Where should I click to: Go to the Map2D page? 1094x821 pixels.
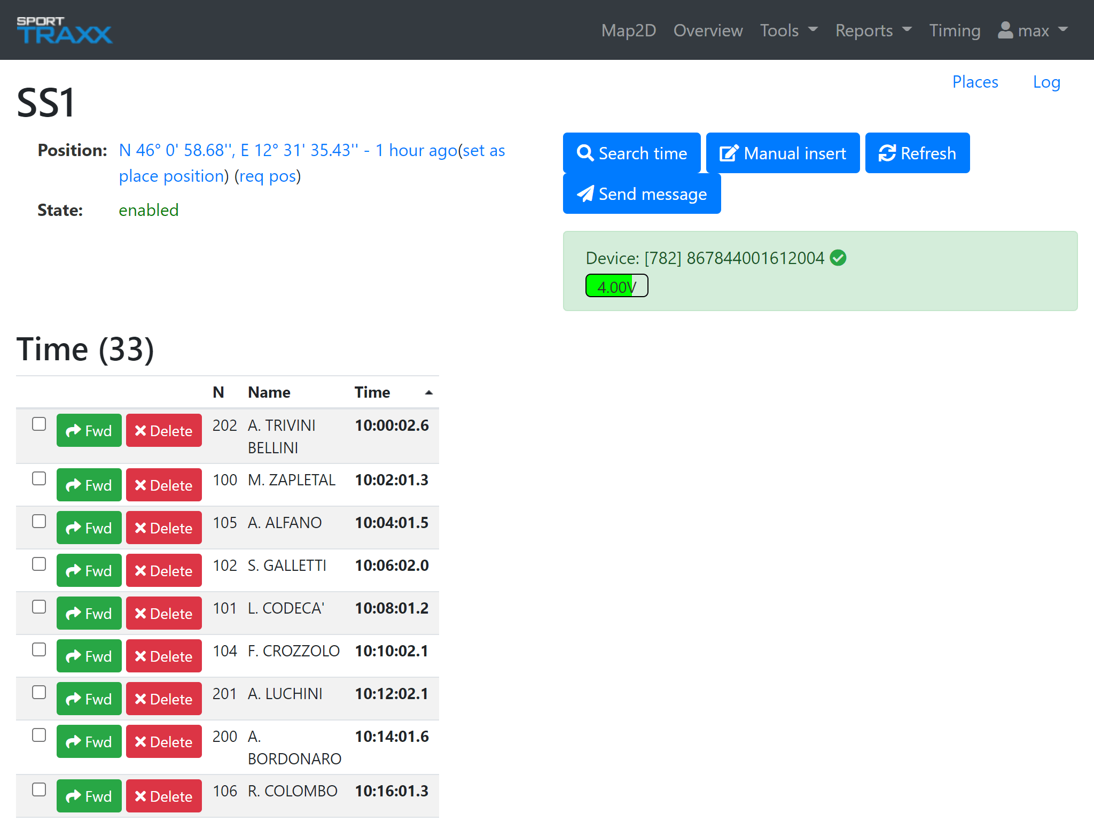(x=628, y=30)
